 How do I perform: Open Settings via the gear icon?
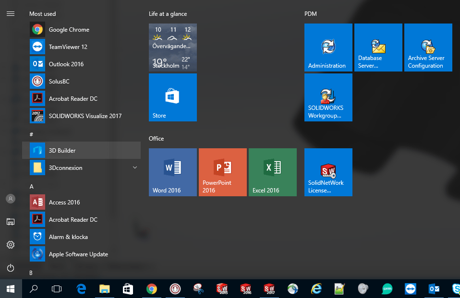pyautogui.click(x=11, y=245)
